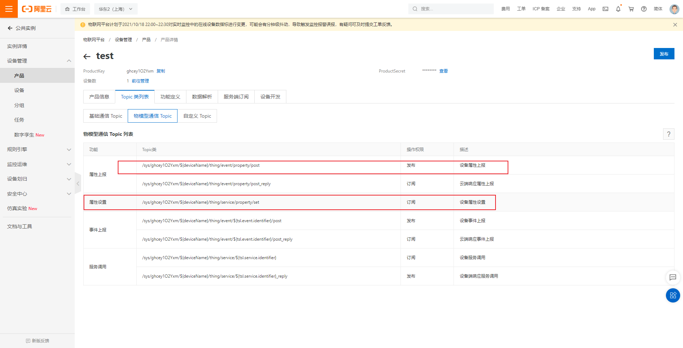Select 产品 in the sidebar
683x348 pixels.
(37, 76)
